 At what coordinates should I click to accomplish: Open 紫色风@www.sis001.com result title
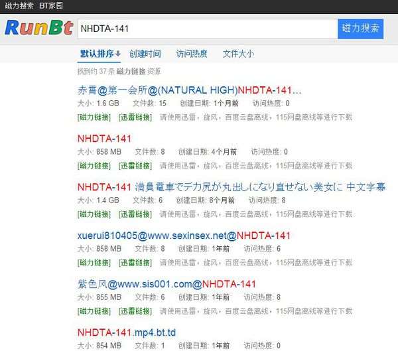(166, 284)
